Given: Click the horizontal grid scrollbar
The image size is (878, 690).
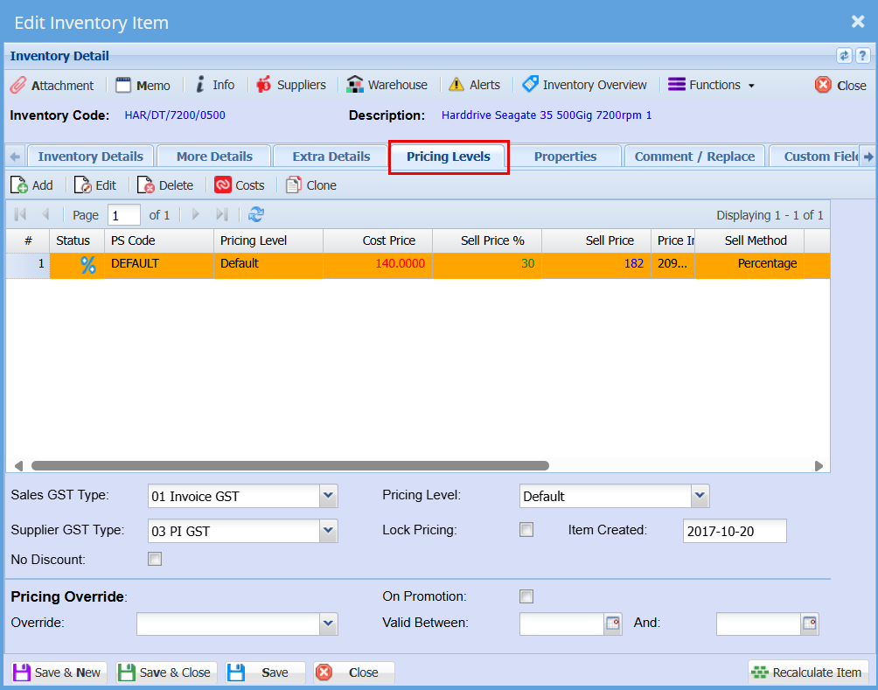Looking at the screenshot, I should [x=289, y=466].
